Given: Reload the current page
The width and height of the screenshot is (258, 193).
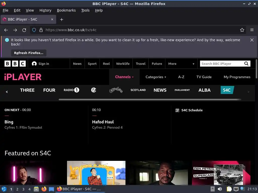Looking at the screenshot, I should 24,30.
